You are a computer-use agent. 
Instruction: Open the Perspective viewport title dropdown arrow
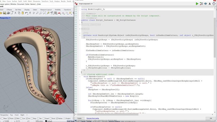[10, 18]
